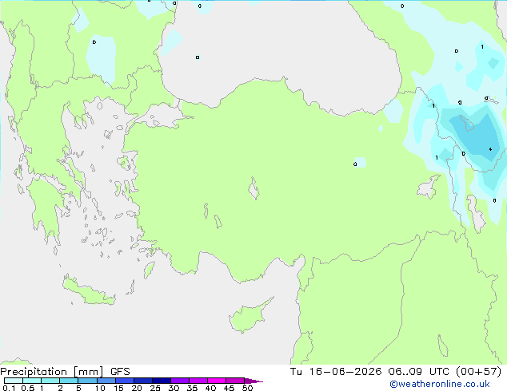Click the legend label '40'
Image resolution: width=507 pixels, height=391 pixels.
(x=210, y=388)
